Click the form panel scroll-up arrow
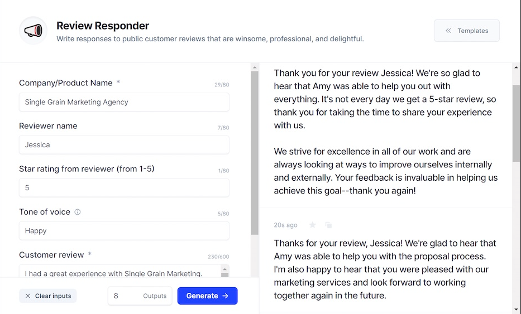Viewport: 521px width, 314px height. tap(255, 67)
